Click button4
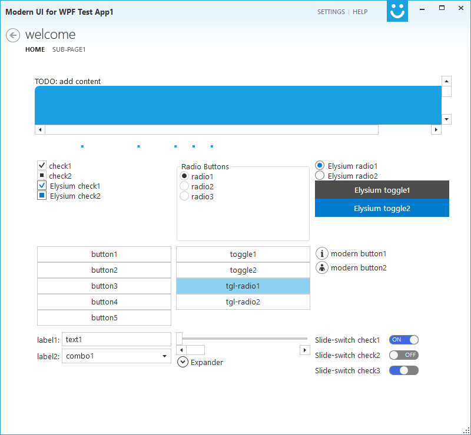Image resolution: width=471 pixels, height=435 pixels. pos(104,302)
